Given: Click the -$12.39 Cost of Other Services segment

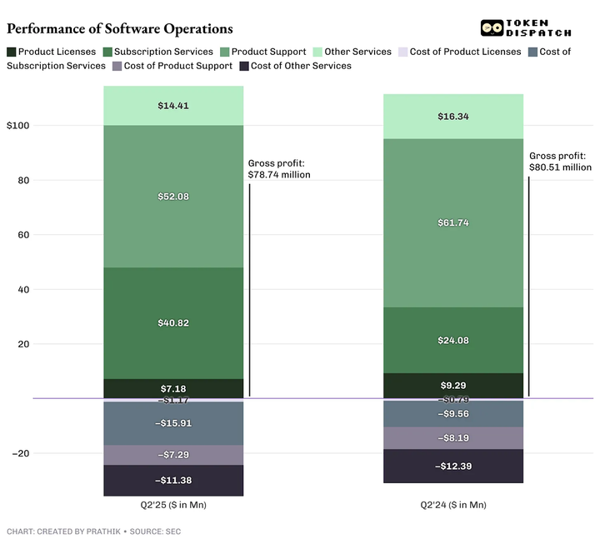Looking at the screenshot, I should (453, 466).
